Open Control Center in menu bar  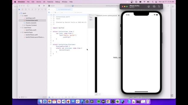156,2
